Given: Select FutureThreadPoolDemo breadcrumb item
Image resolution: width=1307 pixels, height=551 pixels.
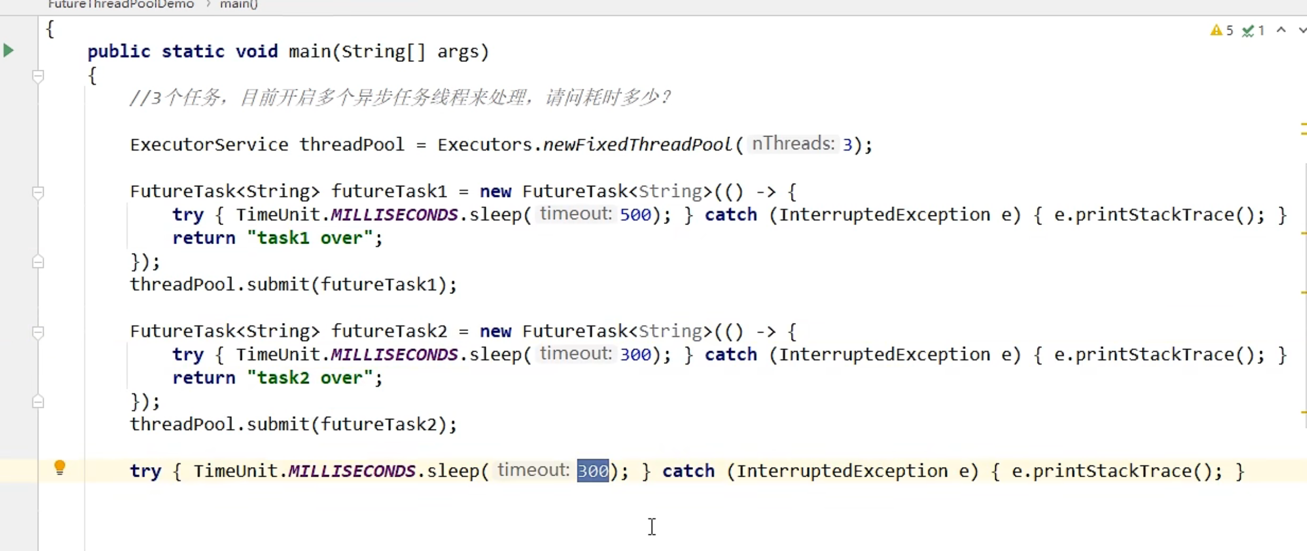Looking at the screenshot, I should click(x=121, y=5).
